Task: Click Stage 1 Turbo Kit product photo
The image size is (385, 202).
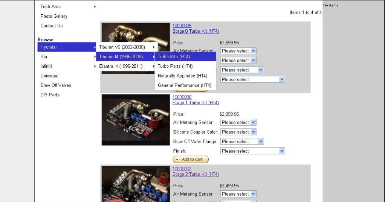Action: pyautogui.click(x=136, y=120)
